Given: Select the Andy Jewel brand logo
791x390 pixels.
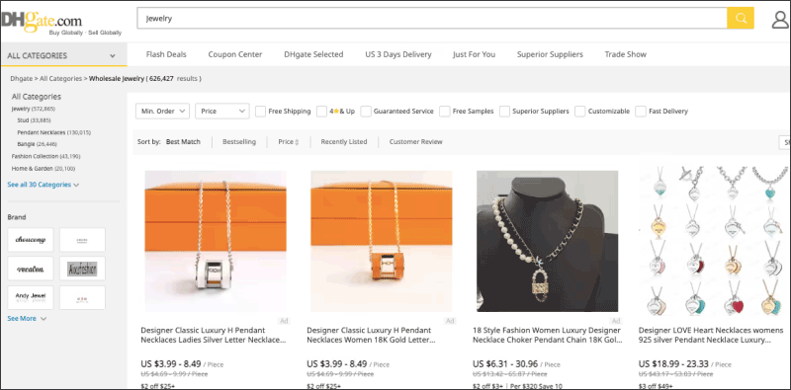Looking at the screenshot, I should tap(31, 297).
